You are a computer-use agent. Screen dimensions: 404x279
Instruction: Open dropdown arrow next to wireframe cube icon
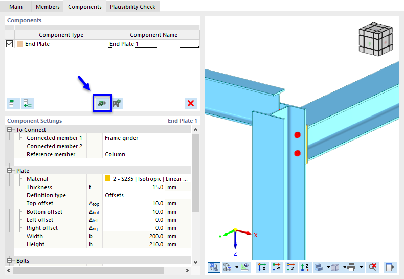(x=345, y=267)
